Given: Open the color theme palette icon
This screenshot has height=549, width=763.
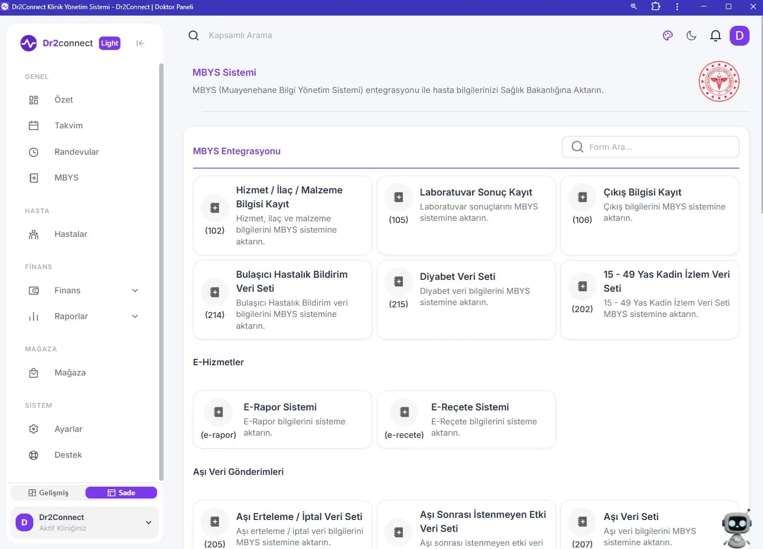Looking at the screenshot, I should (x=668, y=35).
